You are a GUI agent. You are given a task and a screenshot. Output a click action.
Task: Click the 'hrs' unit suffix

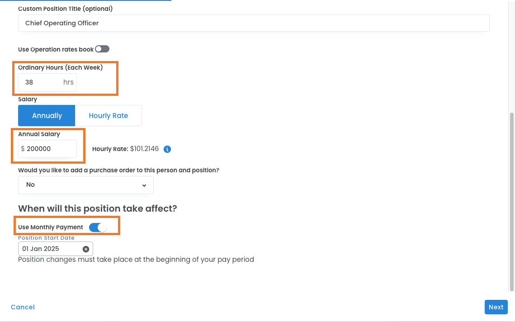(68, 83)
